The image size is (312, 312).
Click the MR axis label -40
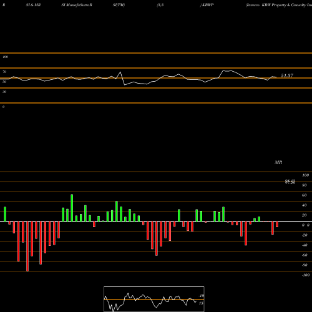click(x=305, y=245)
